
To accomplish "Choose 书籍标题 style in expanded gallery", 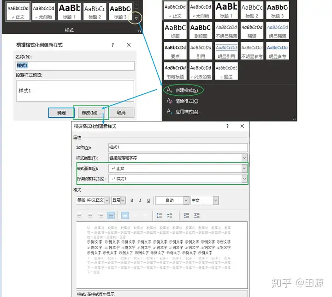I will [175, 71].
